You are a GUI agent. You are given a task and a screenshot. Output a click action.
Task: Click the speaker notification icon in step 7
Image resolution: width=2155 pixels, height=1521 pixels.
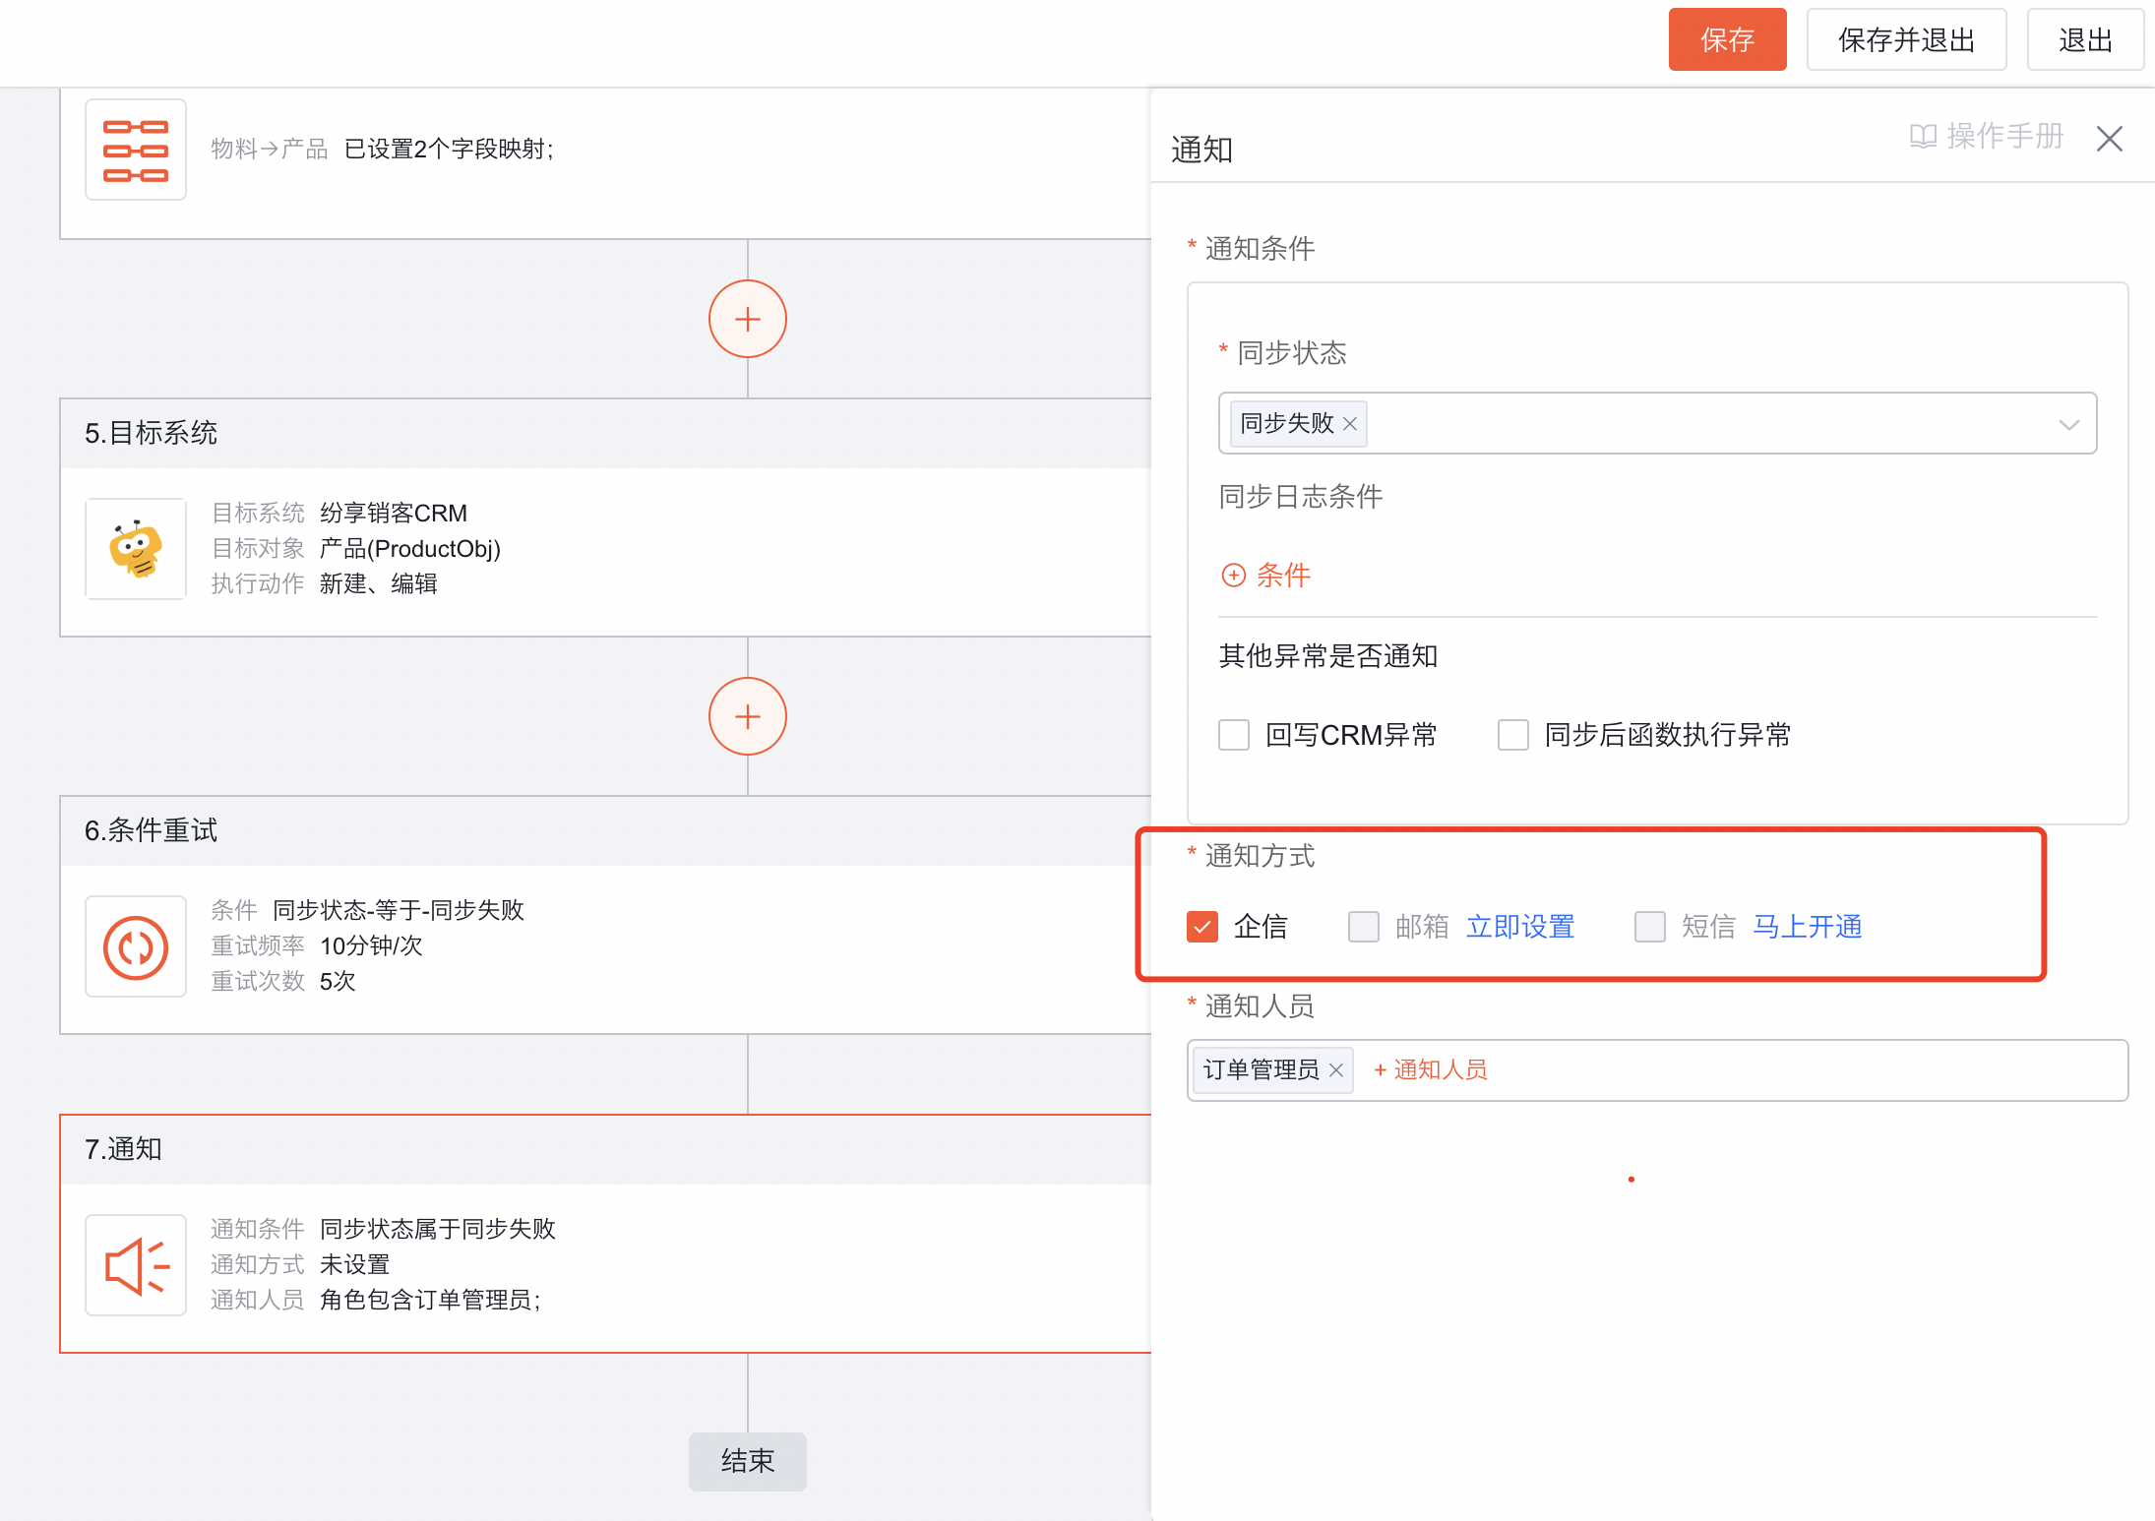[135, 1265]
